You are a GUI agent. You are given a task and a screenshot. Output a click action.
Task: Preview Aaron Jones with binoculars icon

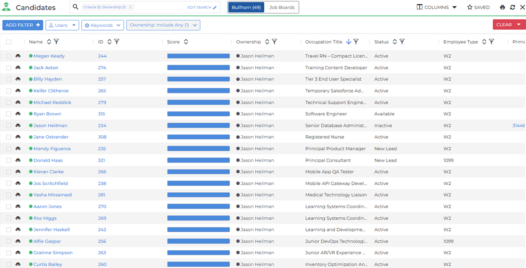pos(18,206)
